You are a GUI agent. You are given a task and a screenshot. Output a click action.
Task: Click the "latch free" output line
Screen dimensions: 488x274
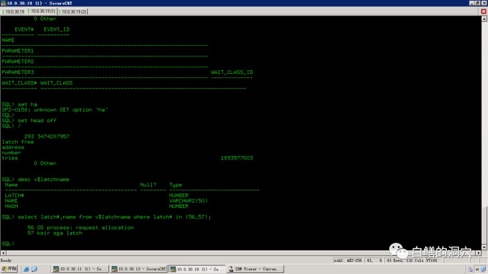pyautogui.click(x=18, y=142)
